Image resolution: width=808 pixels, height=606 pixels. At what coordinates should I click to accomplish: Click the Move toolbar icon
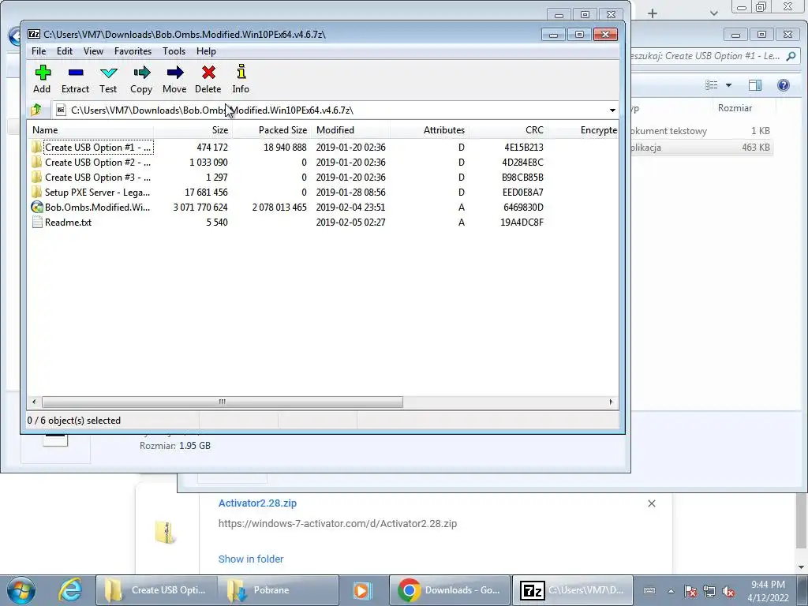(174, 73)
